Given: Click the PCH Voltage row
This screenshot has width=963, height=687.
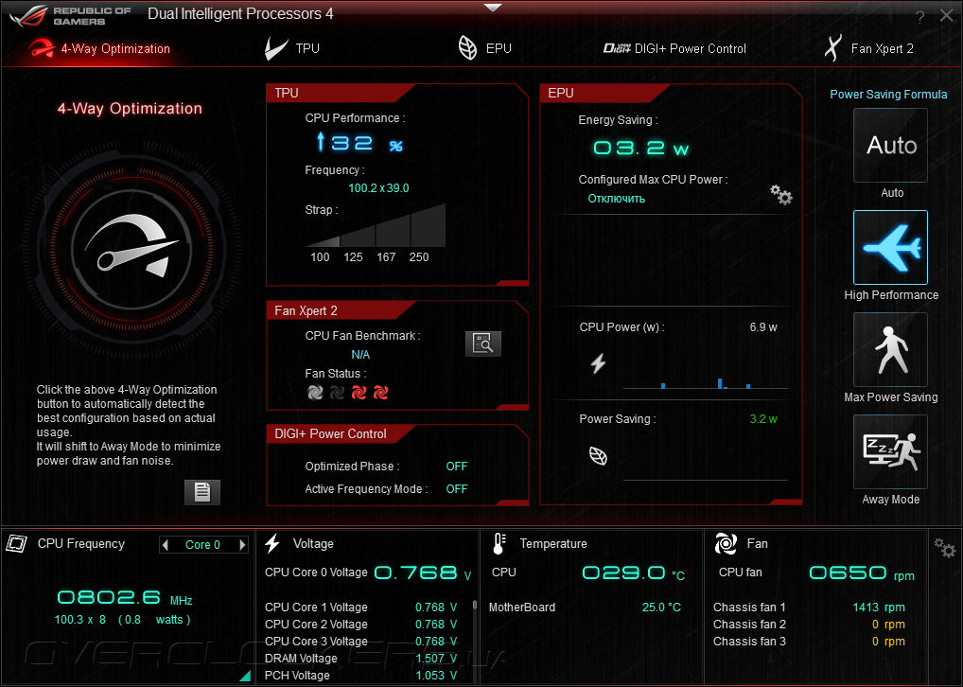Looking at the screenshot, I should [x=361, y=676].
